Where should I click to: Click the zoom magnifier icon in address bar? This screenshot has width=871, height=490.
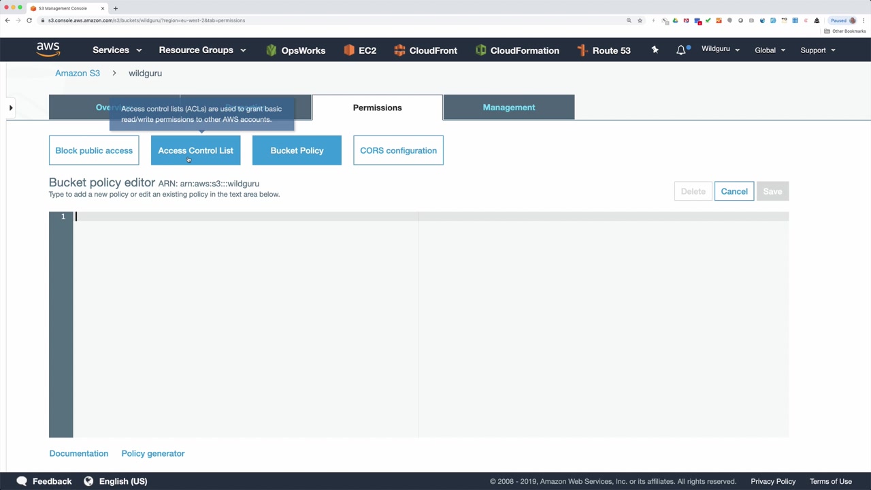click(629, 20)
